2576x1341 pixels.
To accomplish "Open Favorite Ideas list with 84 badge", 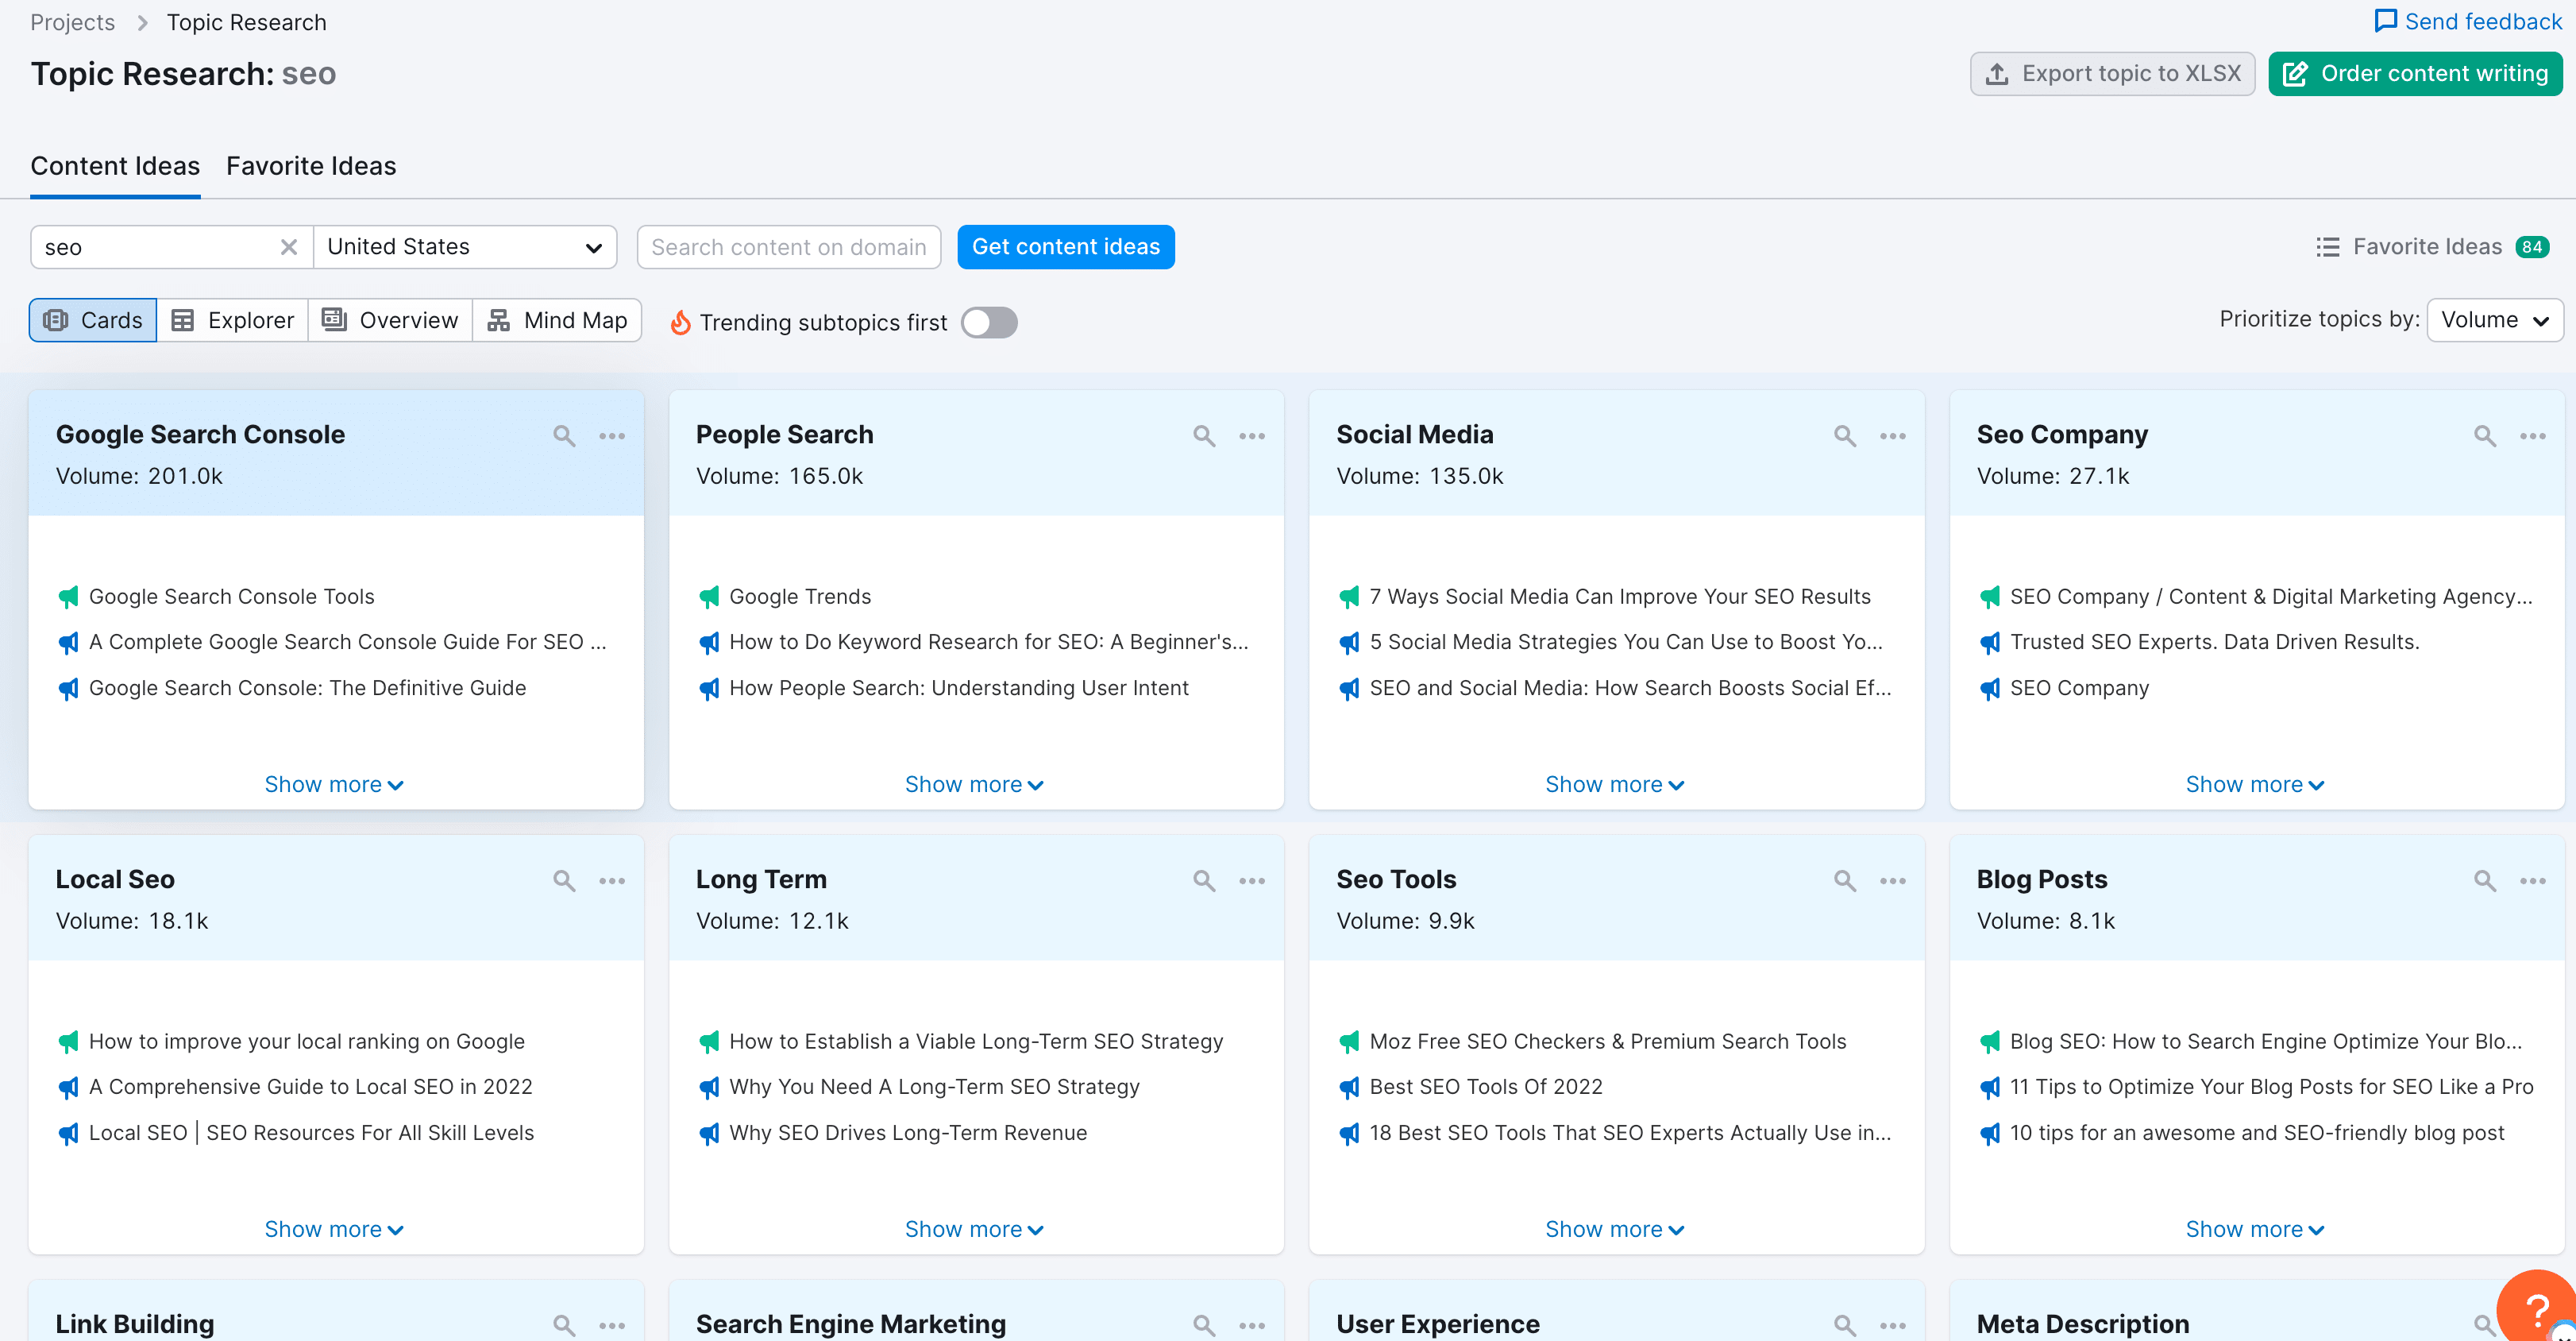I will click(x=2432, y=247).
